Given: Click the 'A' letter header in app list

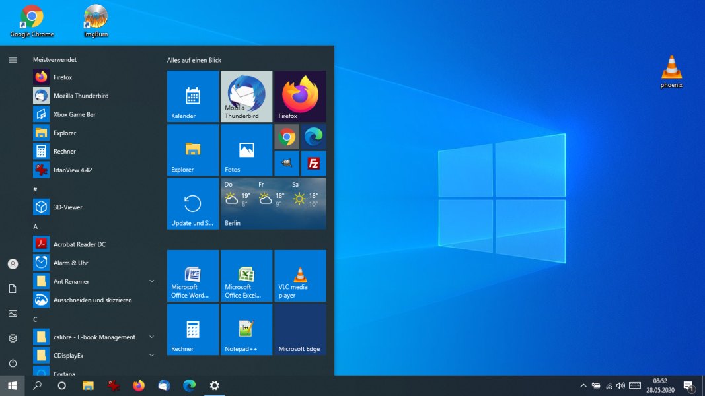Looking at the screenshot, I should pyautogui.click(x=35, y=227).
